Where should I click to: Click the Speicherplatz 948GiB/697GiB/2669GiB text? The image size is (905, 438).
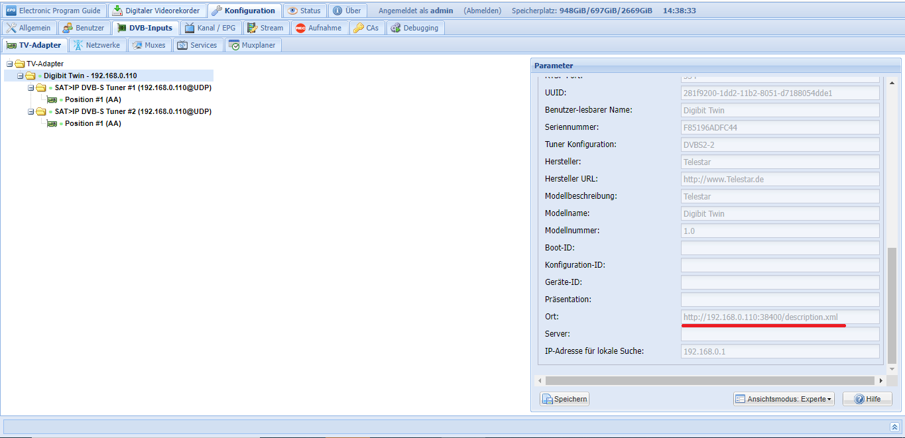pos(582,11)
